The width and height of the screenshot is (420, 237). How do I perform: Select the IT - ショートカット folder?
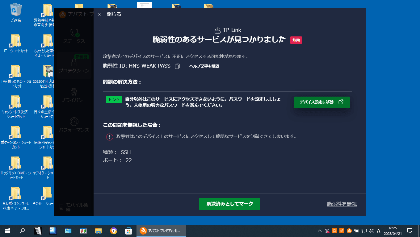coord(16,44)
